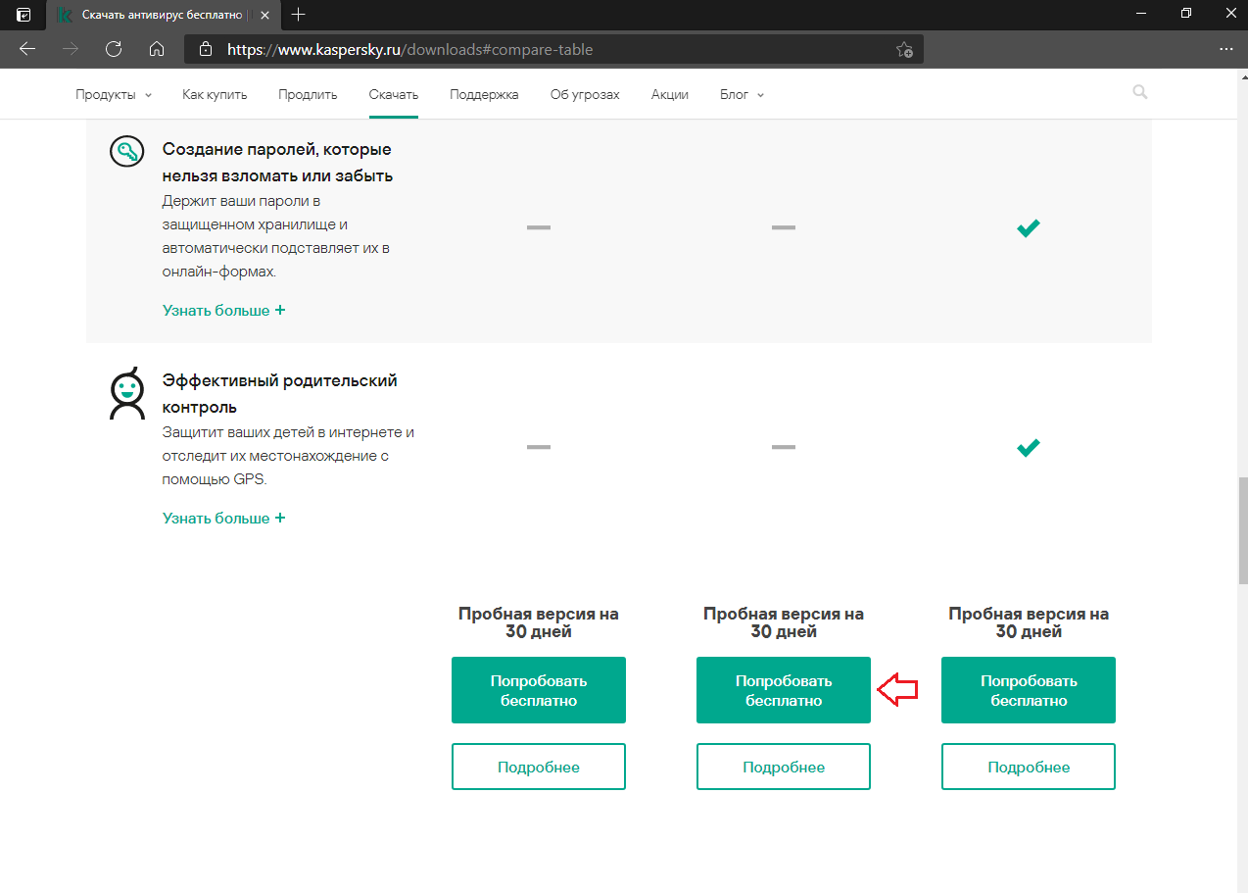This screenshot has height=893, width=1248.
Task: Click first Попробовать бесплатно button on left
Action: tap(539, 690)
